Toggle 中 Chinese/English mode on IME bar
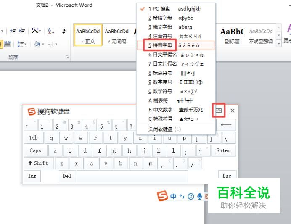Screen dimensions: 291x224 [173, 196]
